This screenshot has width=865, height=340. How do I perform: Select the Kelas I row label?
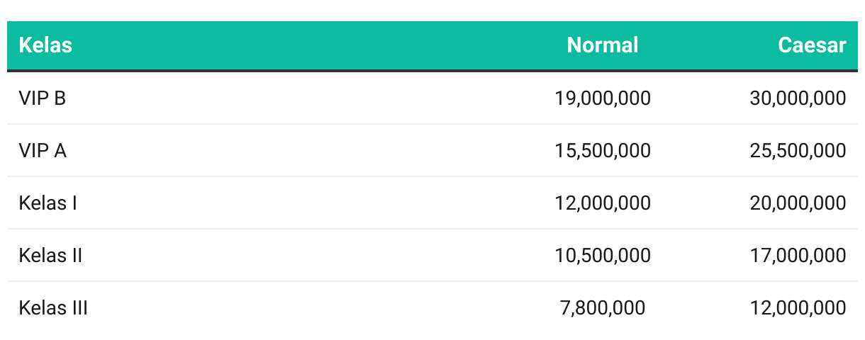point(48,203)
